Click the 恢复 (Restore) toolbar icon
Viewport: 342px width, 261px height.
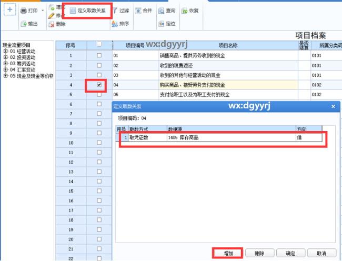click(185, 11)
